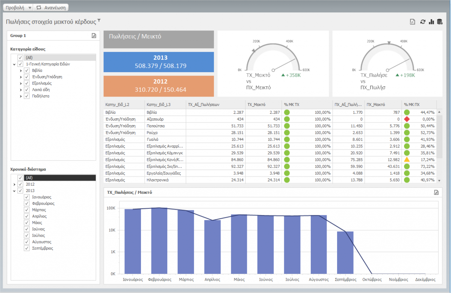451x293 pixels.
Task: Uncheck the Σεπτέμβριος month checkbox
Action: tap(27, 248)
